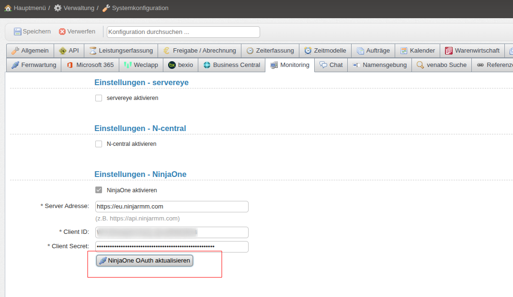The image size is (513, 297).
Task: Click the bexio round logo icon
Action: click(172, 65)
